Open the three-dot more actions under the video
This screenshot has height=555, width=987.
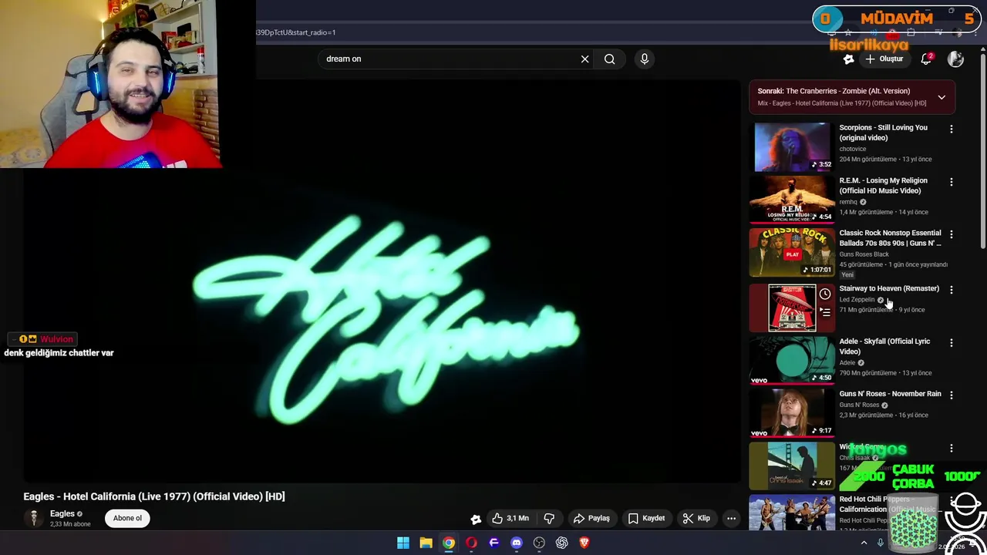[x=731, y=518]
